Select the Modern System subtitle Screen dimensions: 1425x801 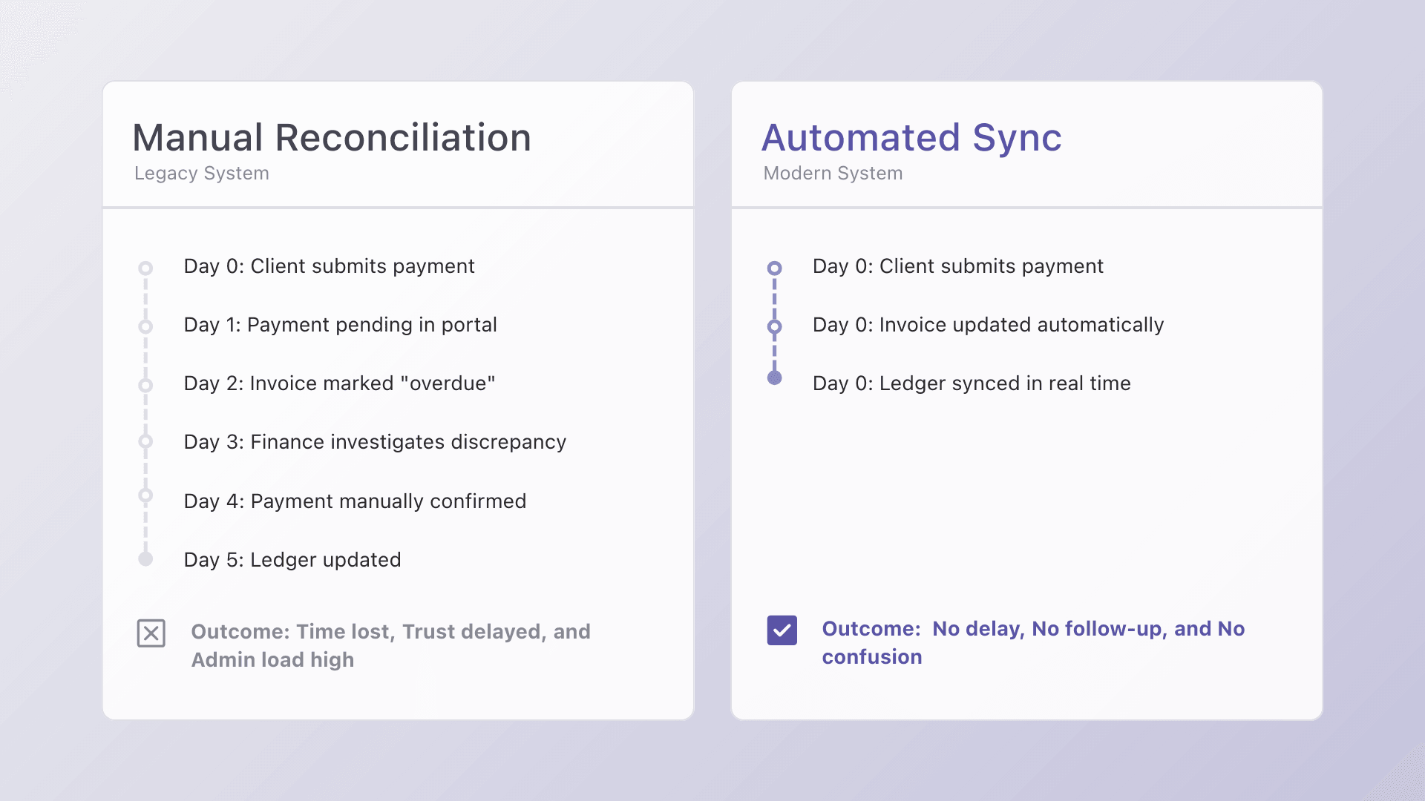(x=833, y=174)
